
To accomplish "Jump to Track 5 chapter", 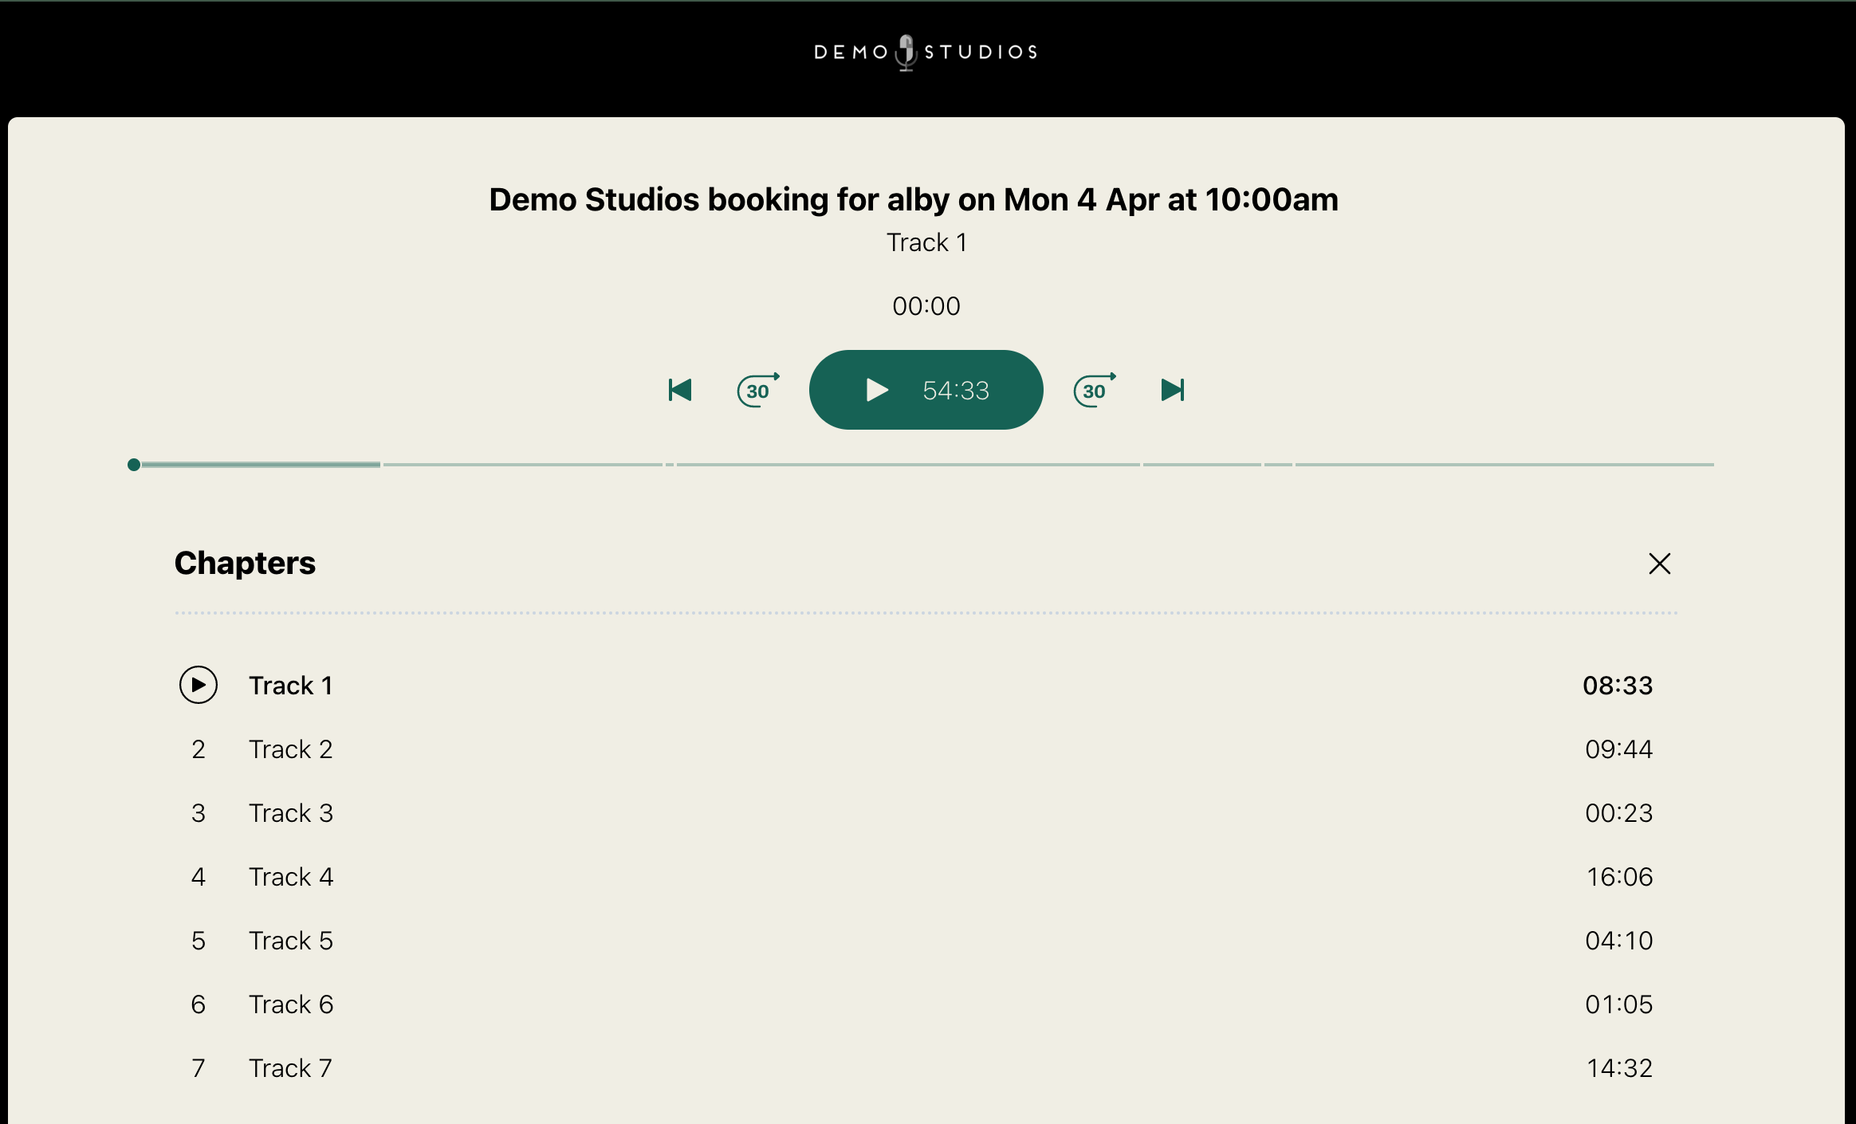I will 290,941.
